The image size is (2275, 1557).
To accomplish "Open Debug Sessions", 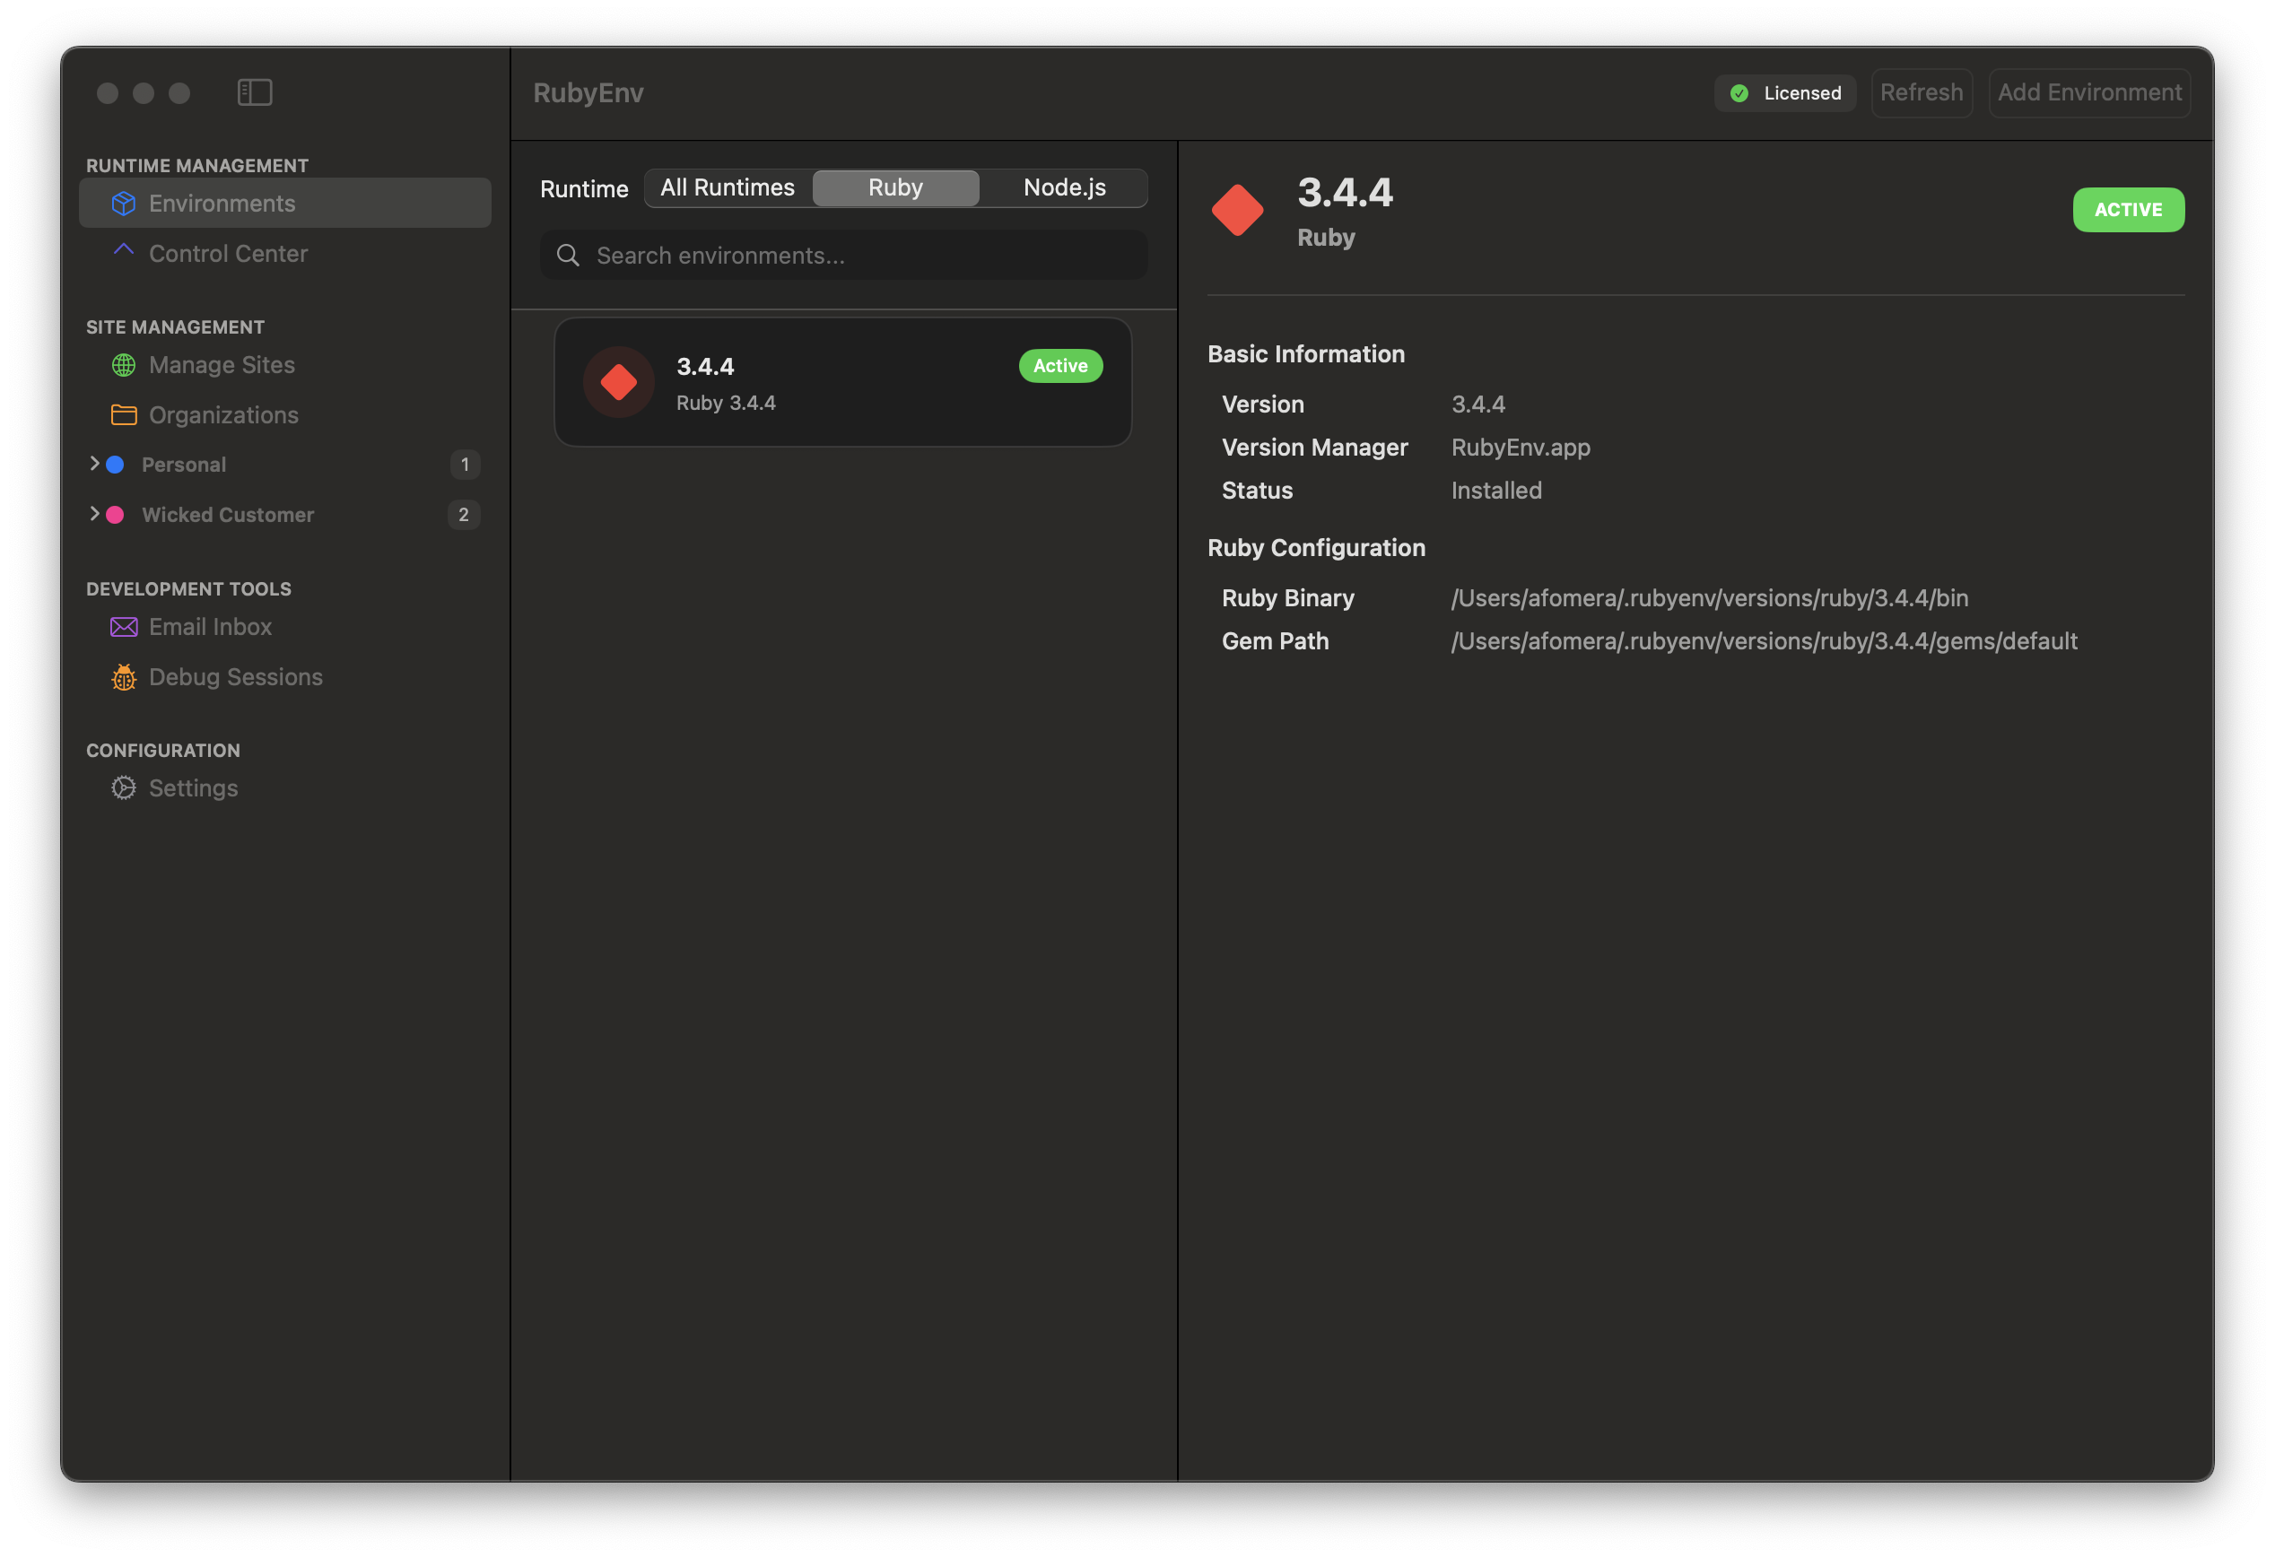I will (285, 677).
